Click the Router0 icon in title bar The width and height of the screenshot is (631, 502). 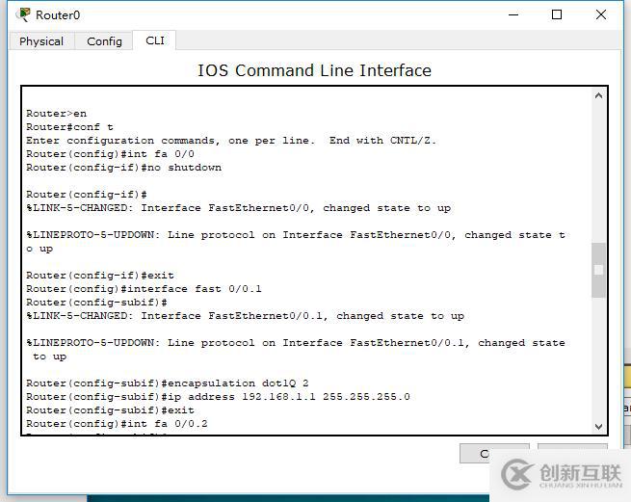(24, 14)
